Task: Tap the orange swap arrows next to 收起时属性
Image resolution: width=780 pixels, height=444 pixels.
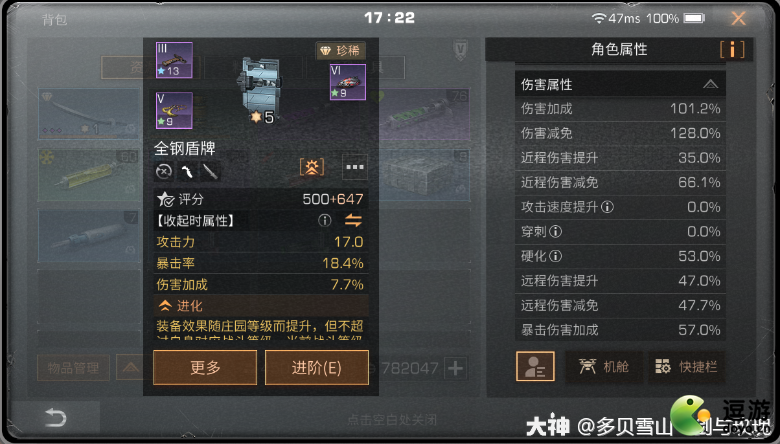Action: 353,221
